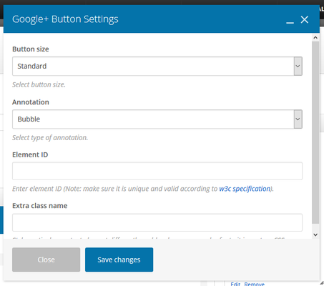
Task: Click the Button size label
Action: click(x=31, y=49)
